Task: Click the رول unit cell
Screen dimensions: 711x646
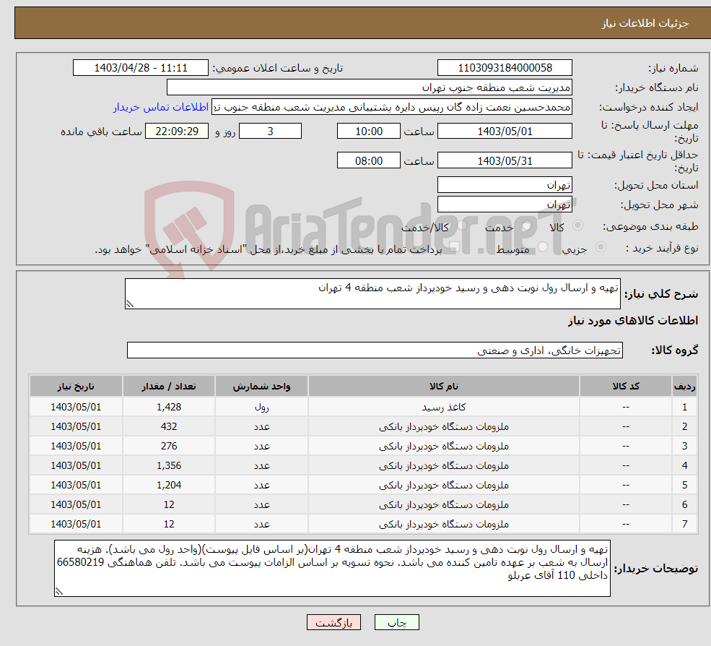Action: click(261, 408)
